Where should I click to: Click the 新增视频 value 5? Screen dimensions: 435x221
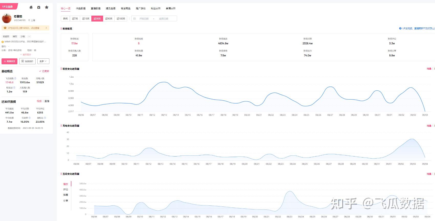(139, 44)
